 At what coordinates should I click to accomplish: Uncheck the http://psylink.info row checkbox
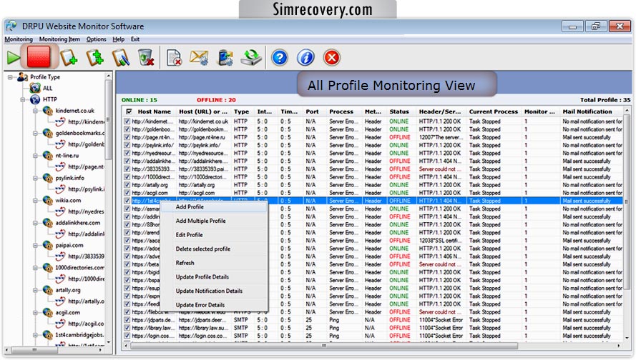coord(127,145)
